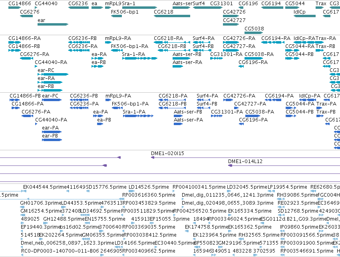The width and height of the screenshot is (340, 257).
Task: Select the CG5044-RB transcript label
Action: click(x=299, y=54)
